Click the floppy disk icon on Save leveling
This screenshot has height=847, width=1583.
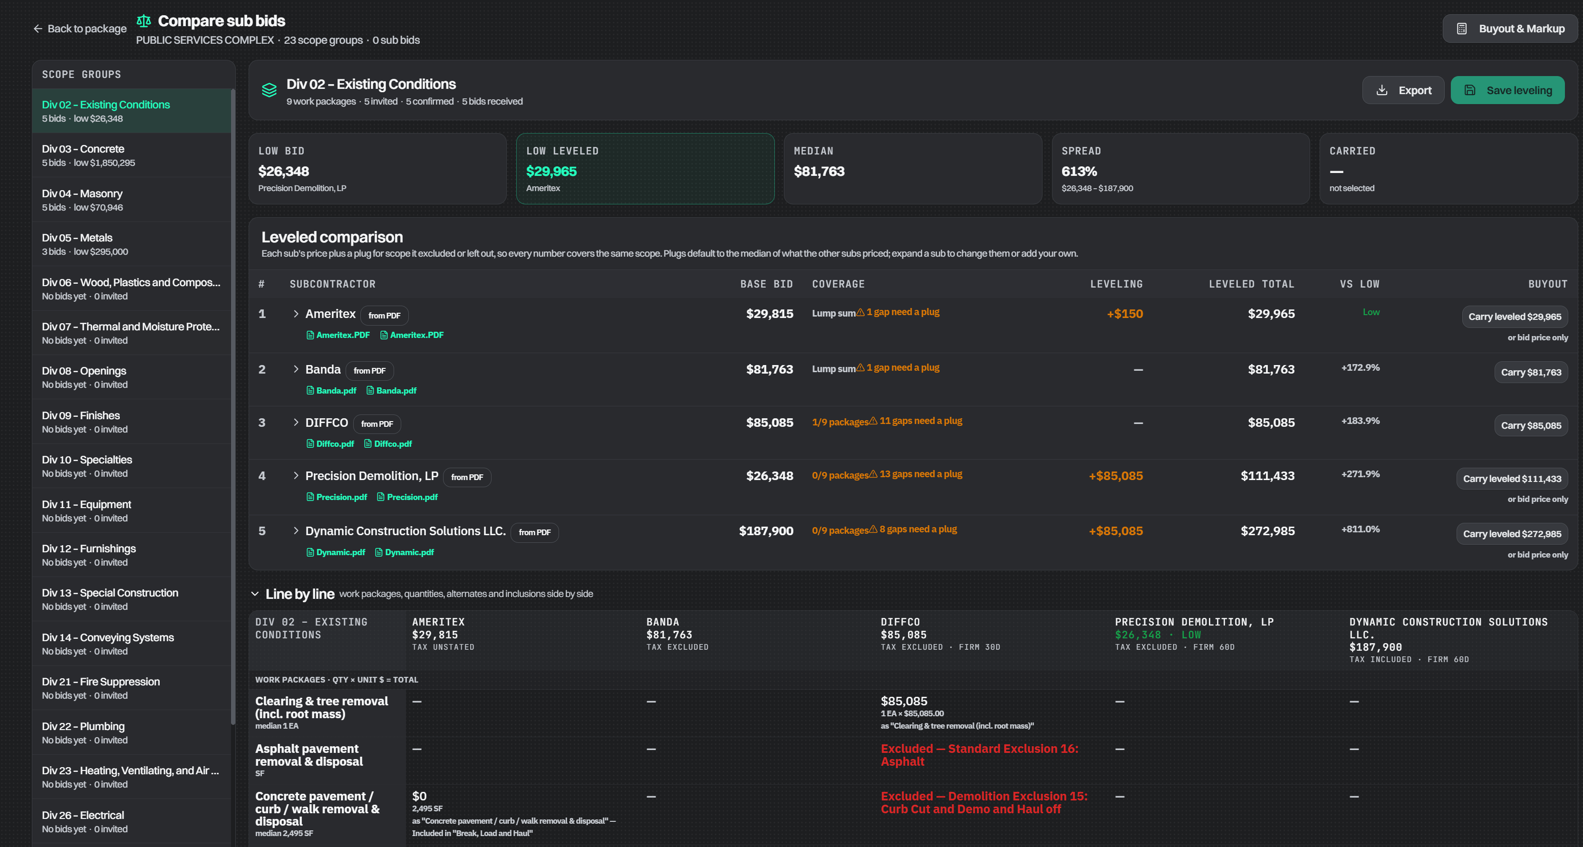tap(1470, 90)
